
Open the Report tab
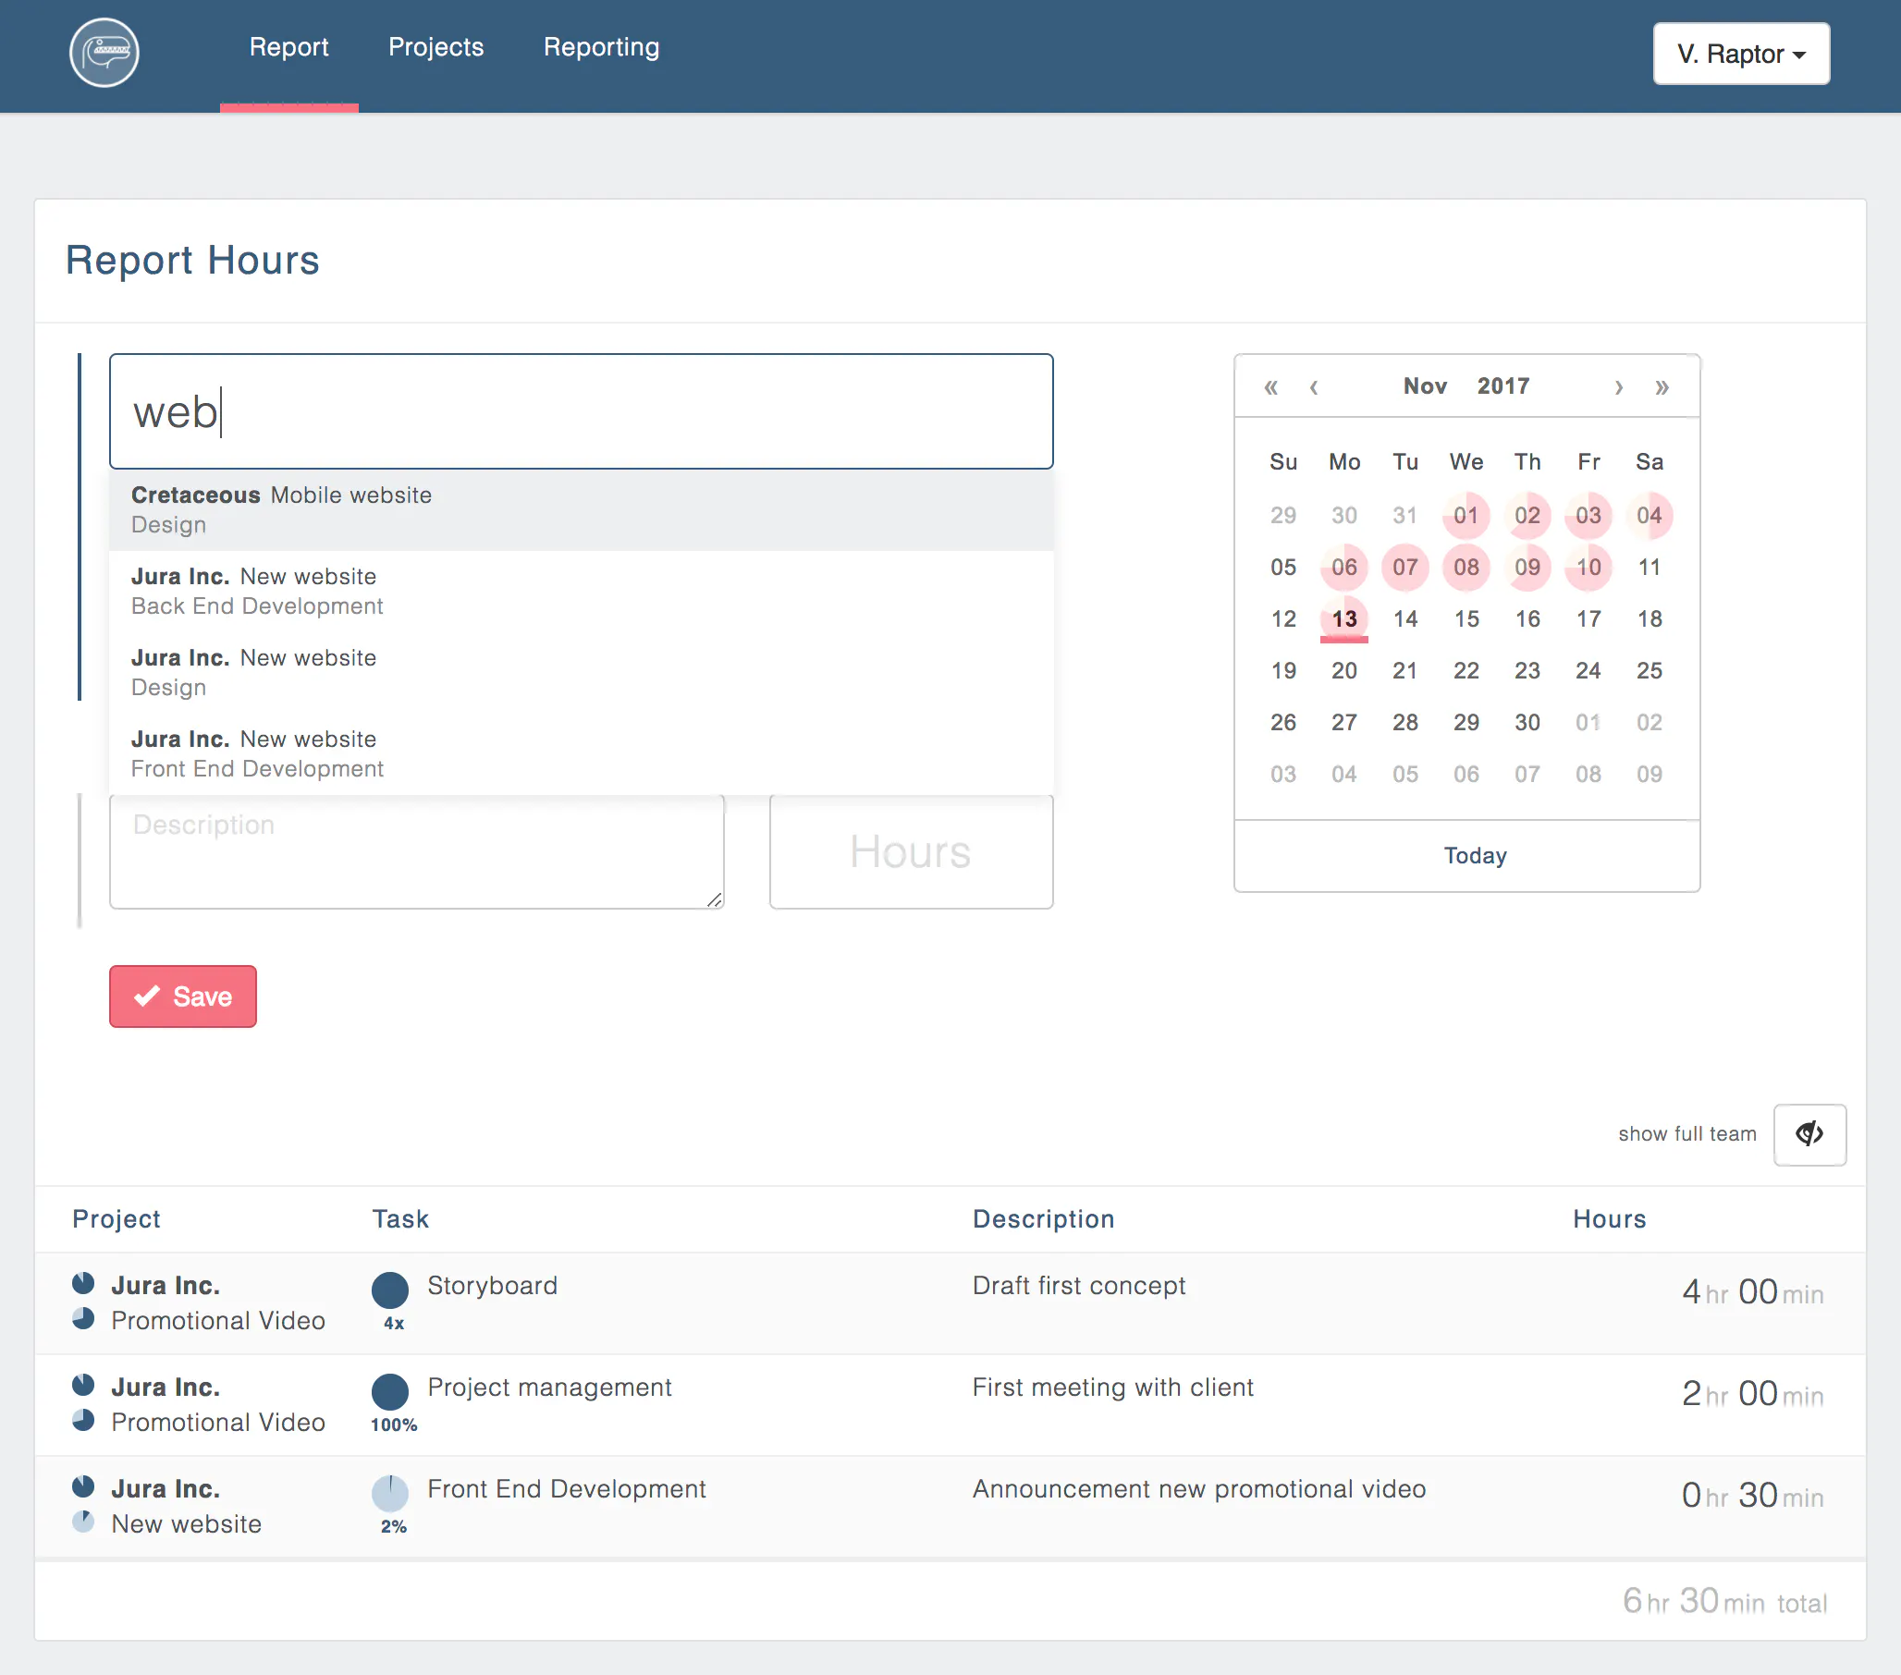(288, 47)
